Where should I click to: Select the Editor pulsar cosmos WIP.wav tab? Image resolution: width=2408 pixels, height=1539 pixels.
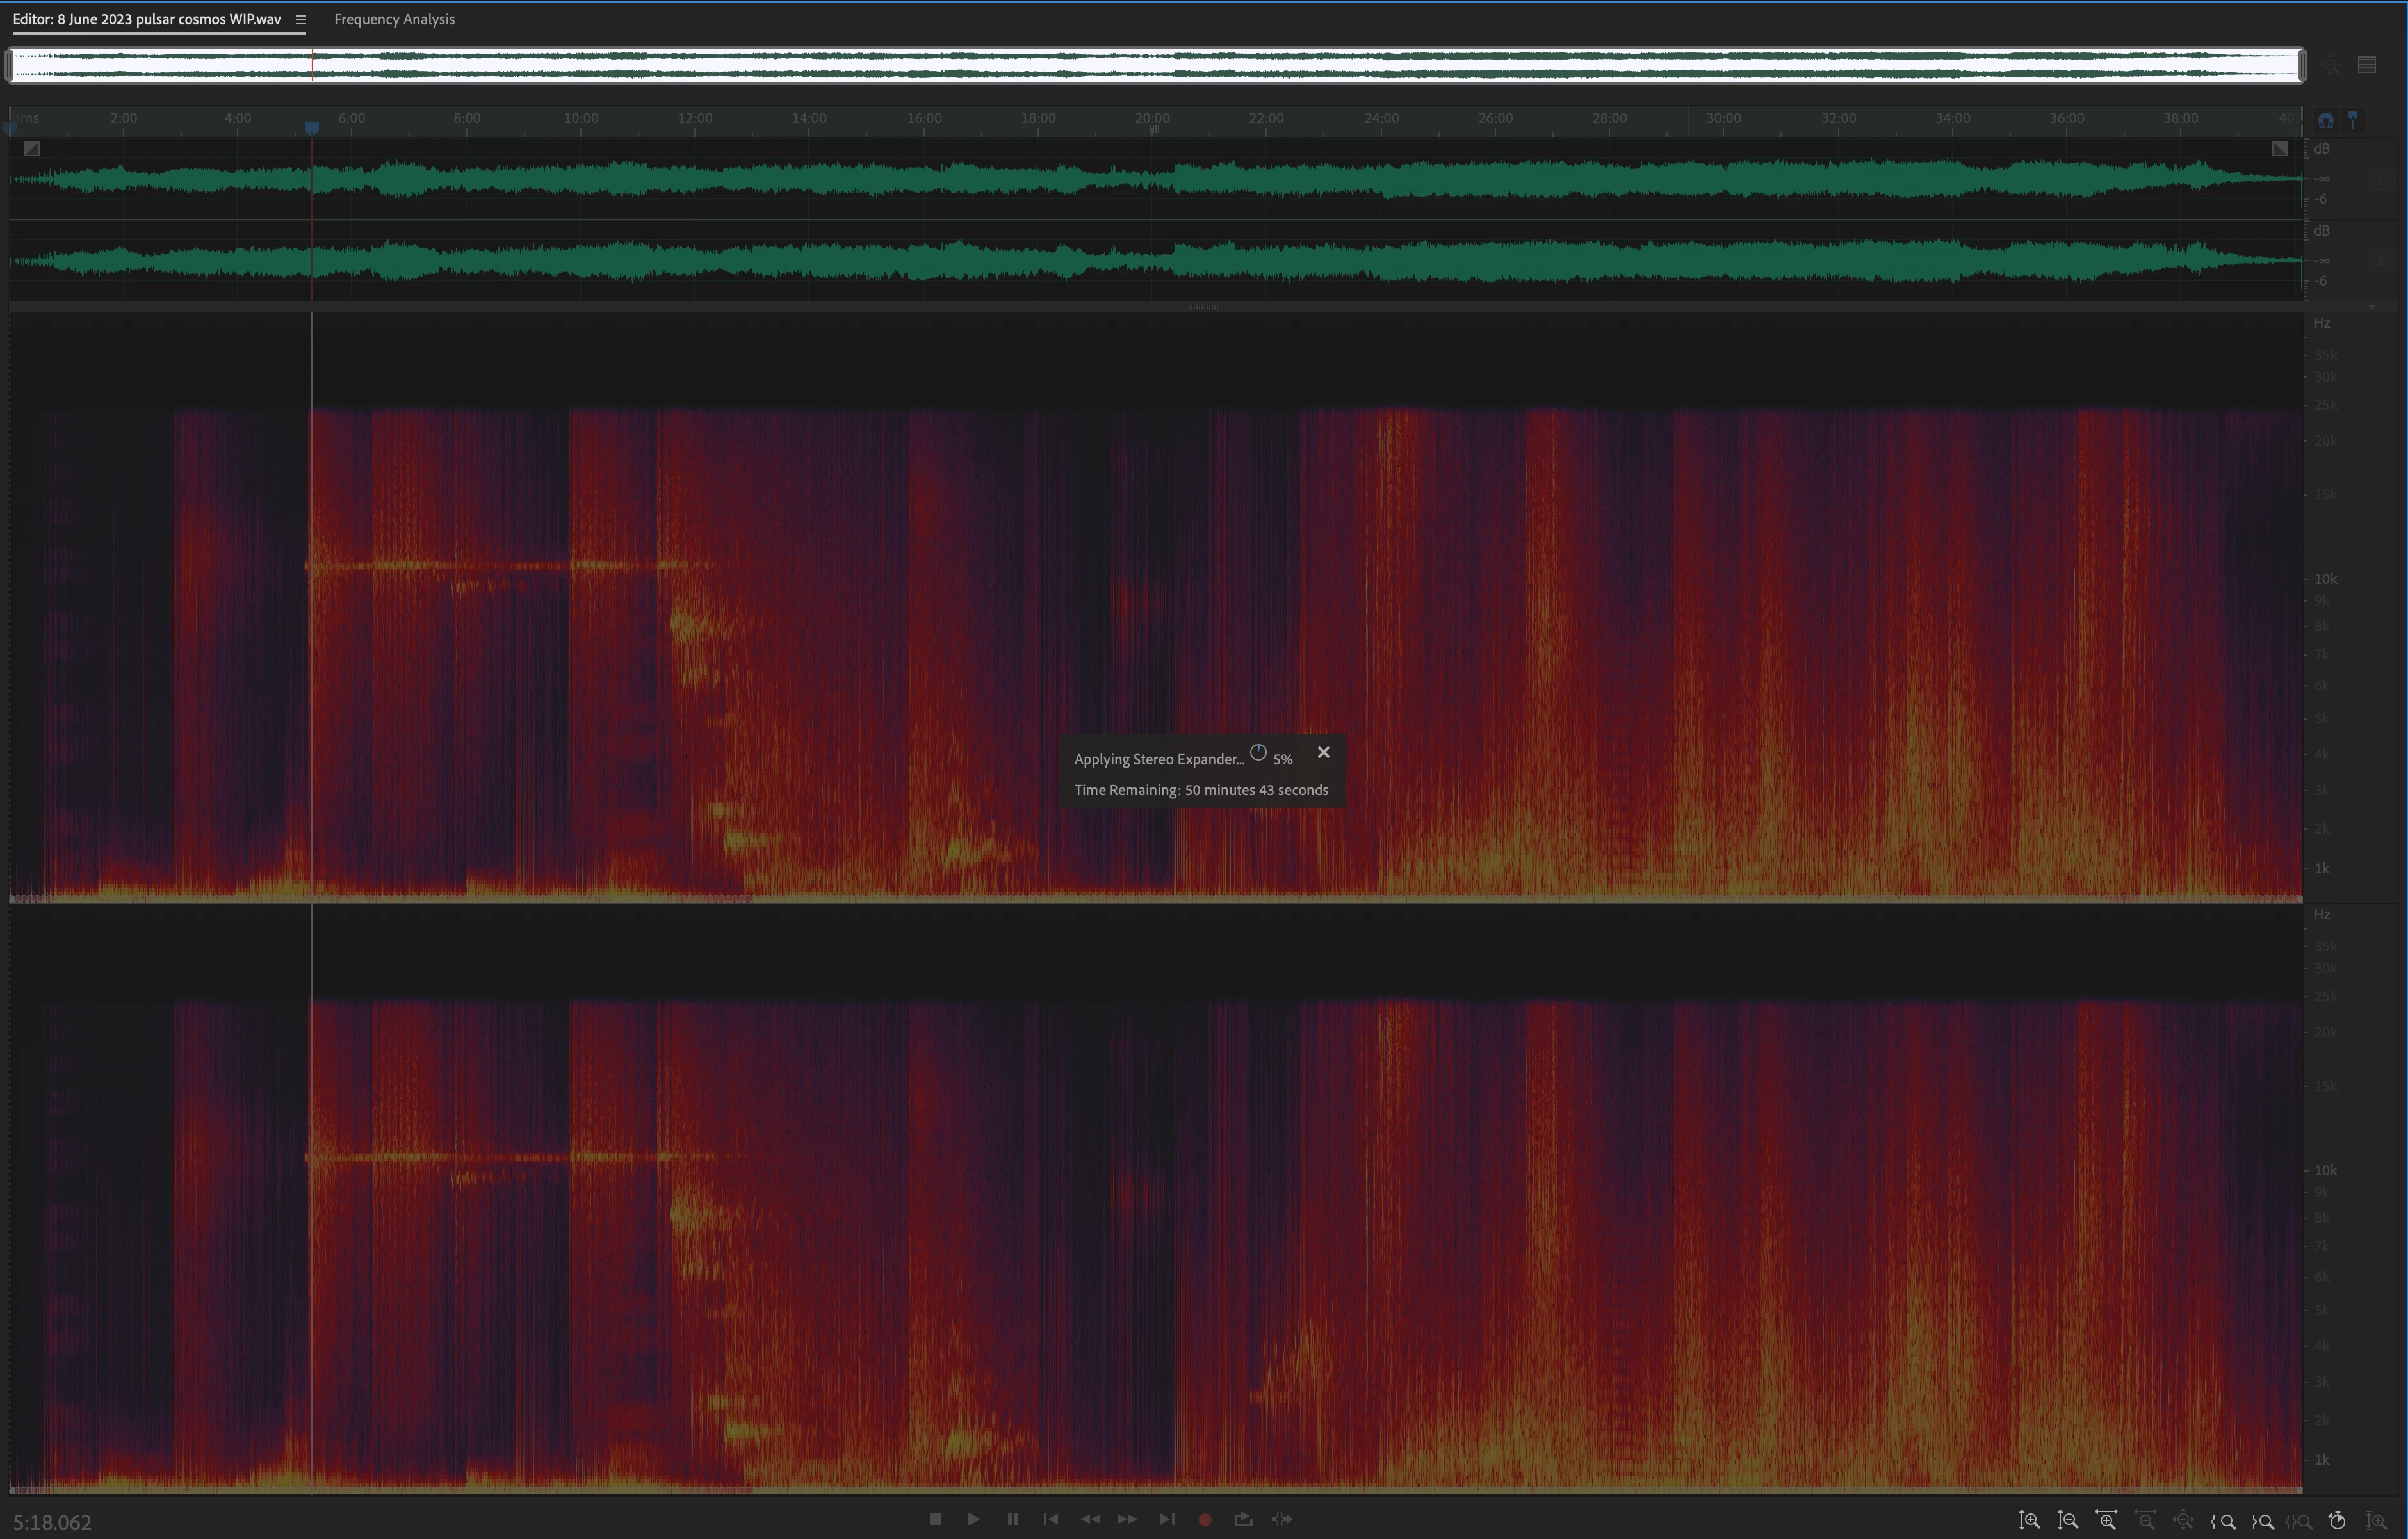147,19
